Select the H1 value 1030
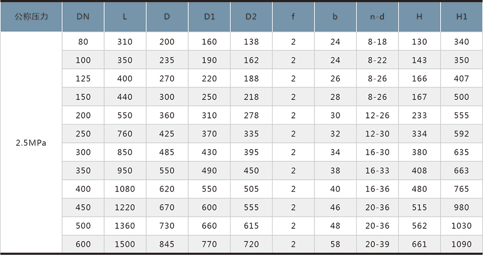The image size is (483, 255). click(x=461, y=226)
